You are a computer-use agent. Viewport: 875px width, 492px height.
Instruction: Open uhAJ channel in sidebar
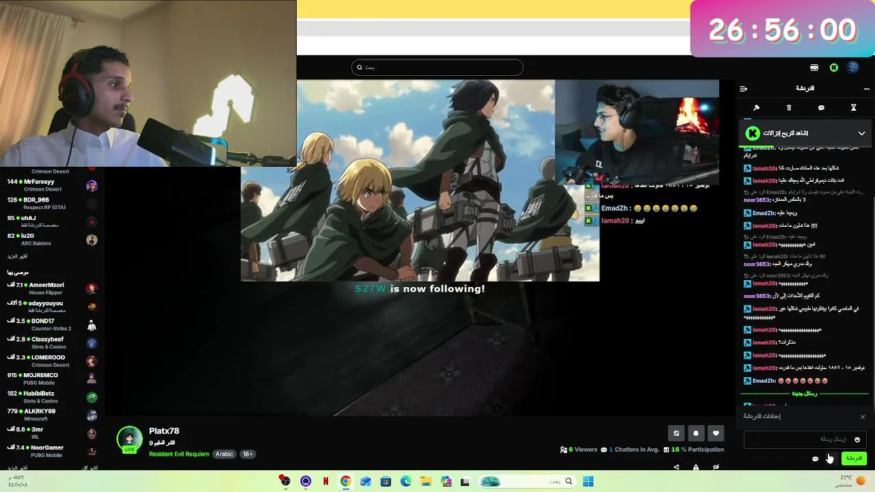coord(52,221)
